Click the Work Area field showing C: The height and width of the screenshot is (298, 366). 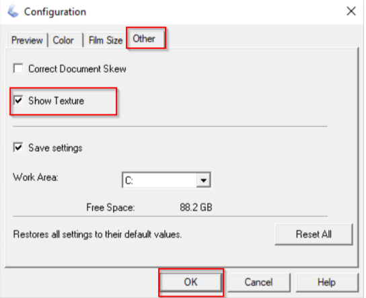[166, 180]
